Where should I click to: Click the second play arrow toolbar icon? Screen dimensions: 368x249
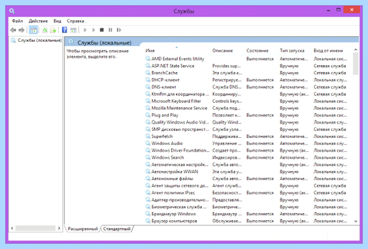pyautogui.click(x=94, y=30)
